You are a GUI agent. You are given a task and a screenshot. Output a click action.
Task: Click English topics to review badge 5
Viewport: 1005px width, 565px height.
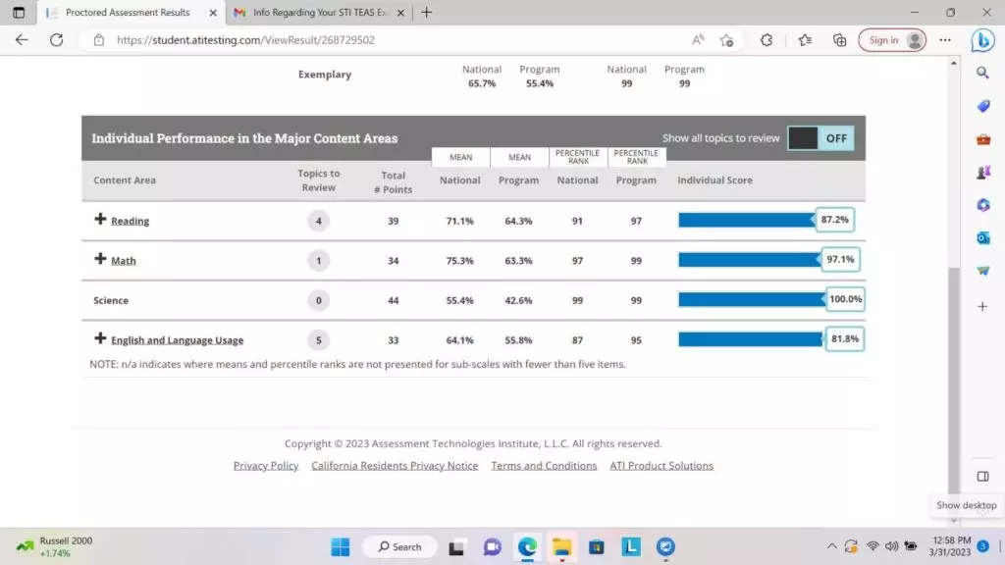click(x=319, y=340)
